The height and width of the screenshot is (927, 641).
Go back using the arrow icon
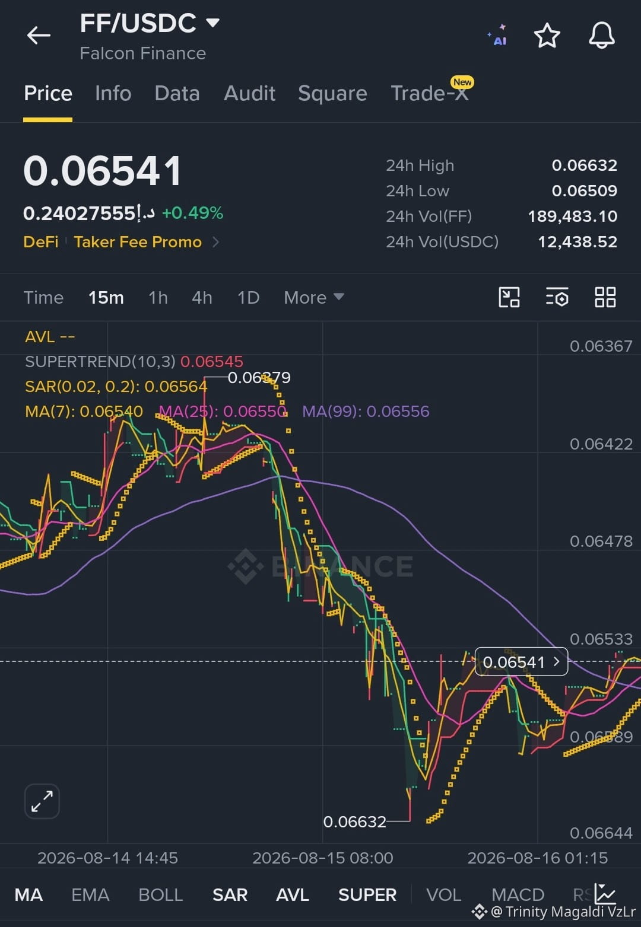[x=39, y=36]
